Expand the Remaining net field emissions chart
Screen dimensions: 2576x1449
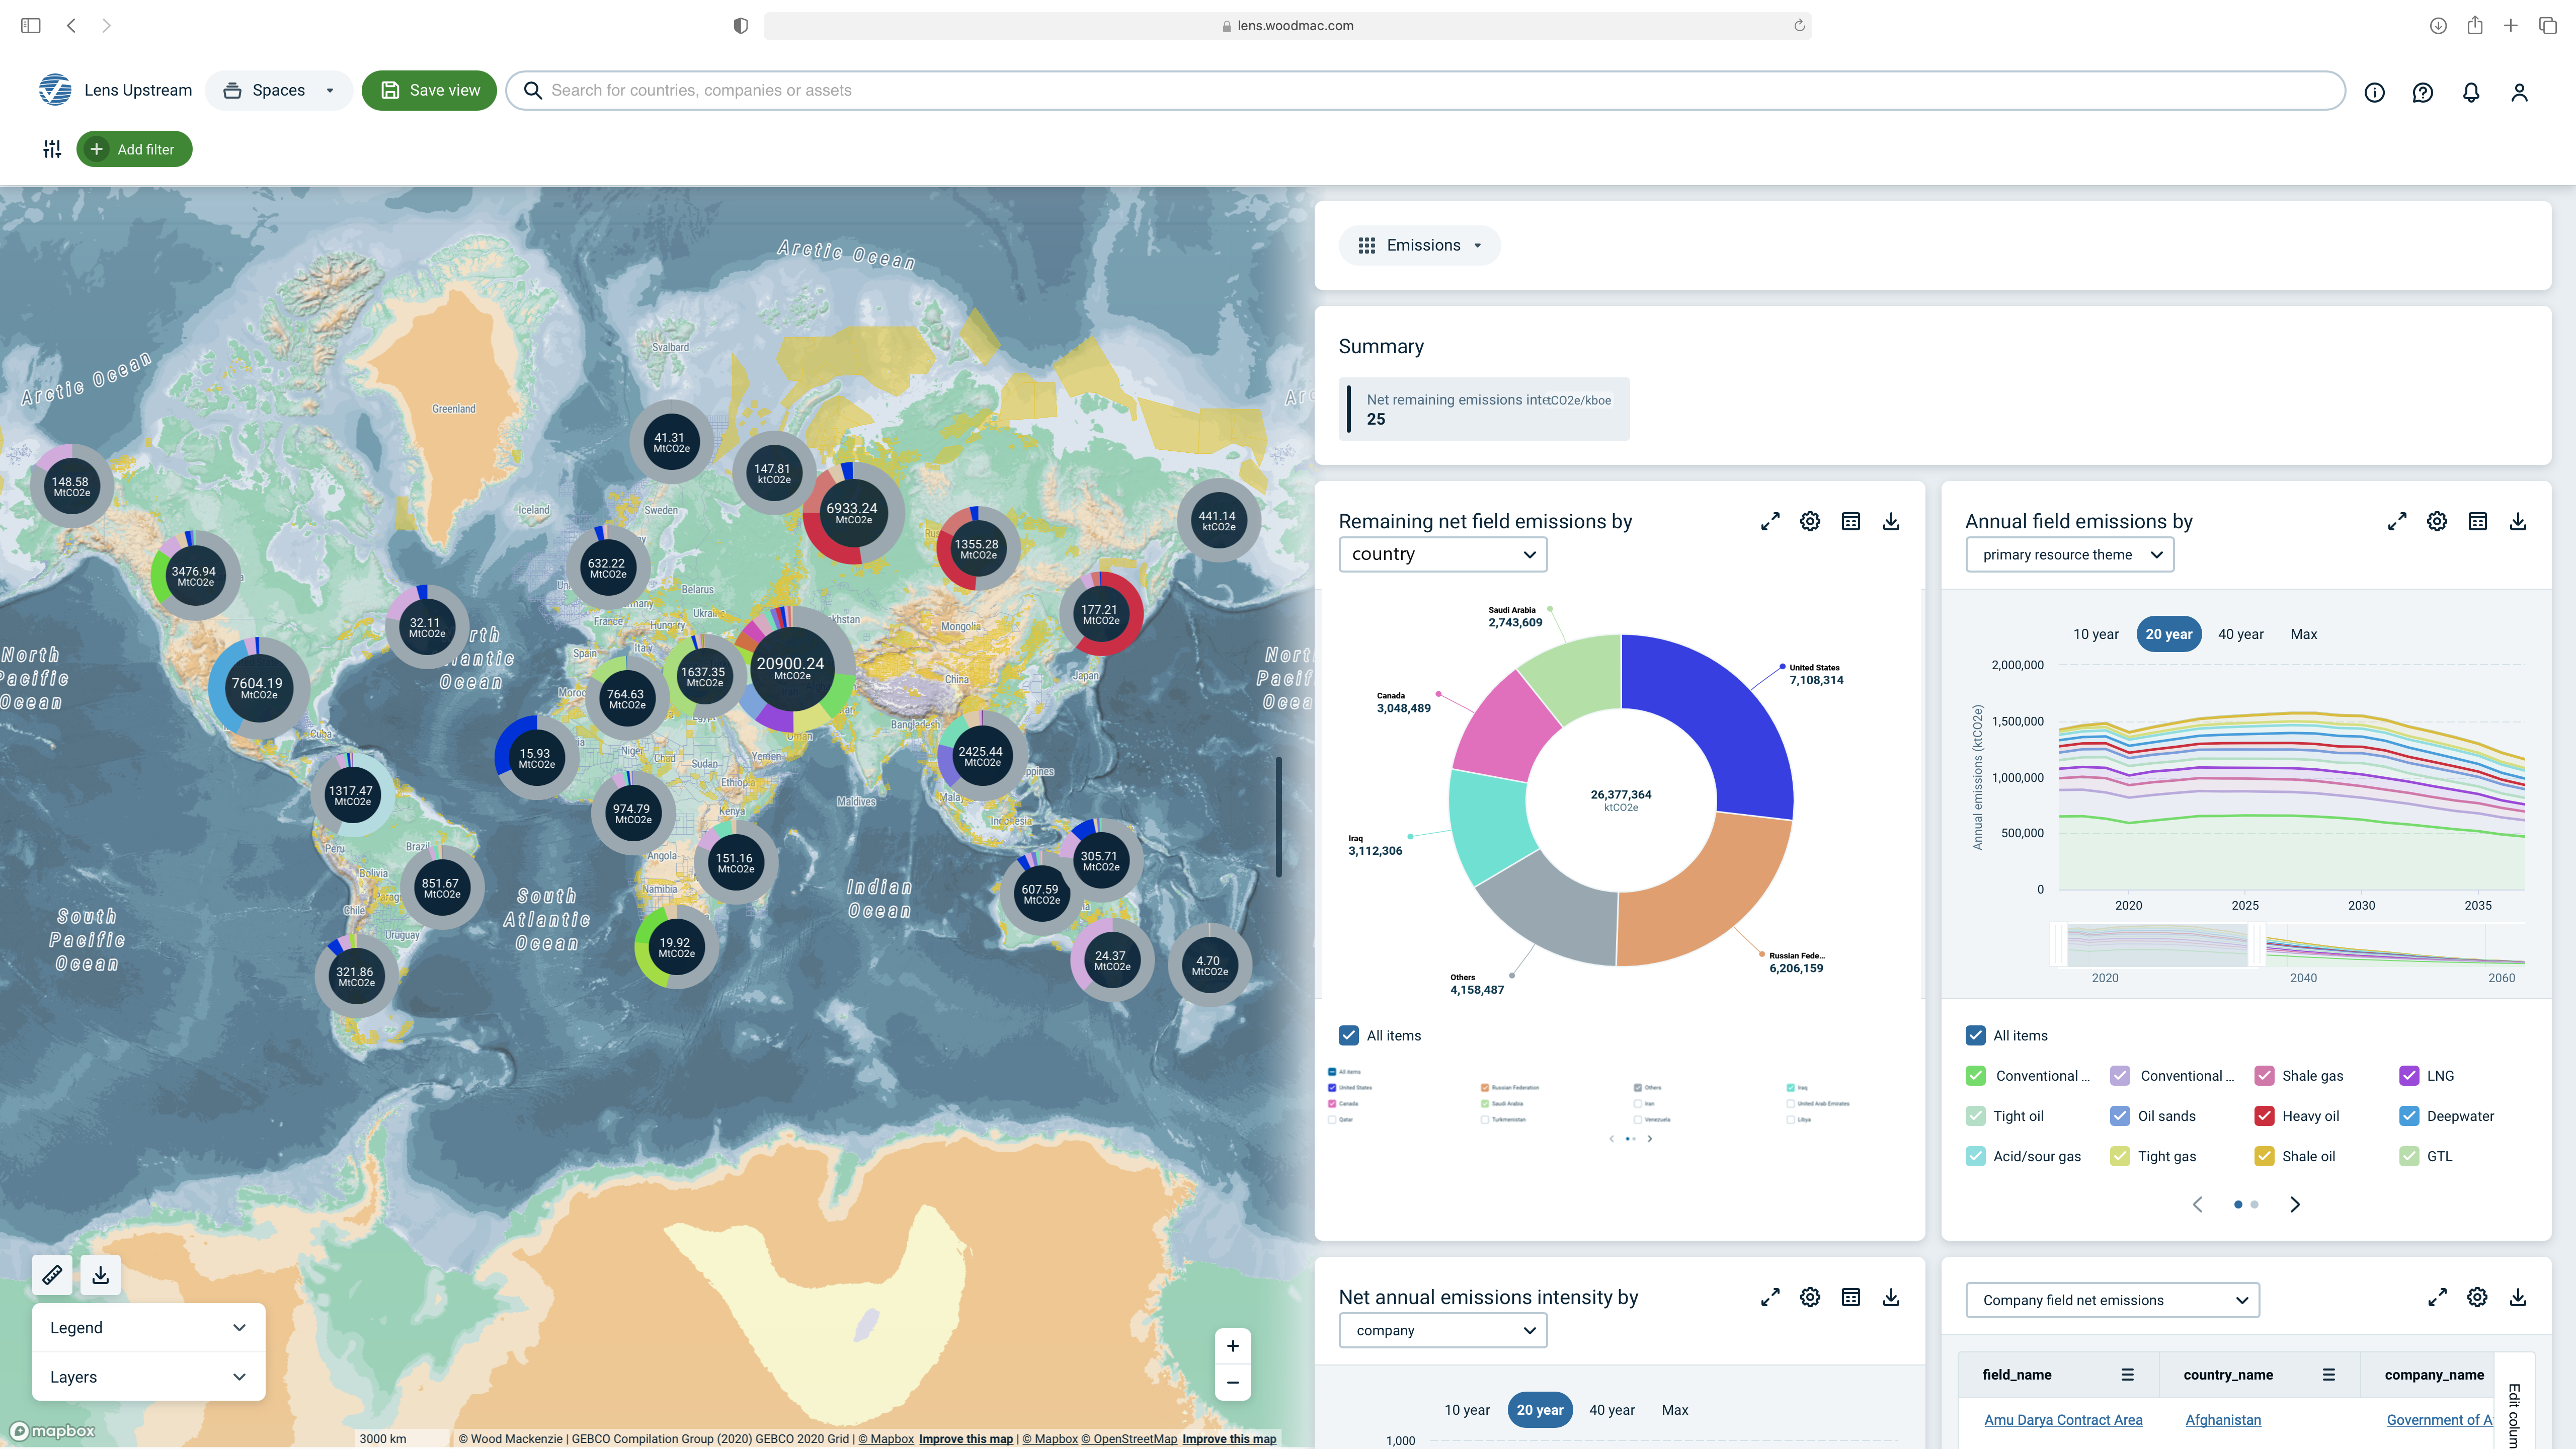click(x=1770, y=521)
